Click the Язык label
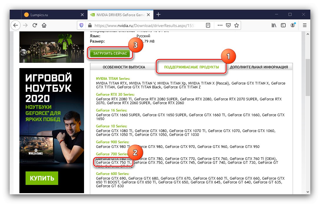 pyautogui.click(x=95, y=36)
